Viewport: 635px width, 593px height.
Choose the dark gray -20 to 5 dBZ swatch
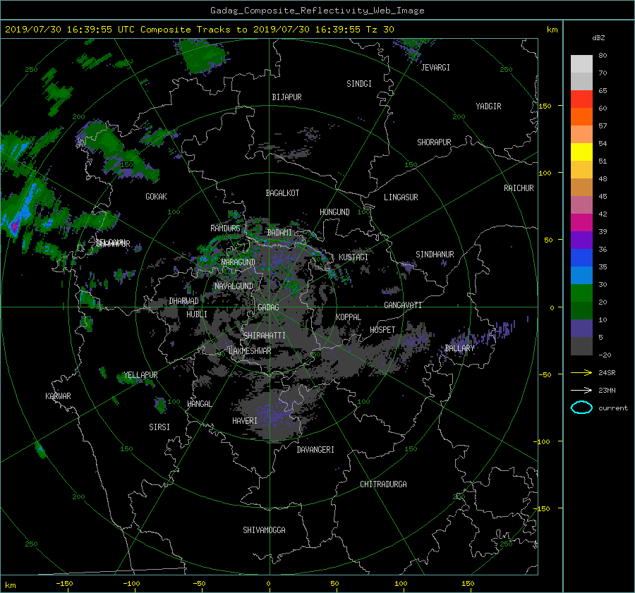[x=581, y=346]
